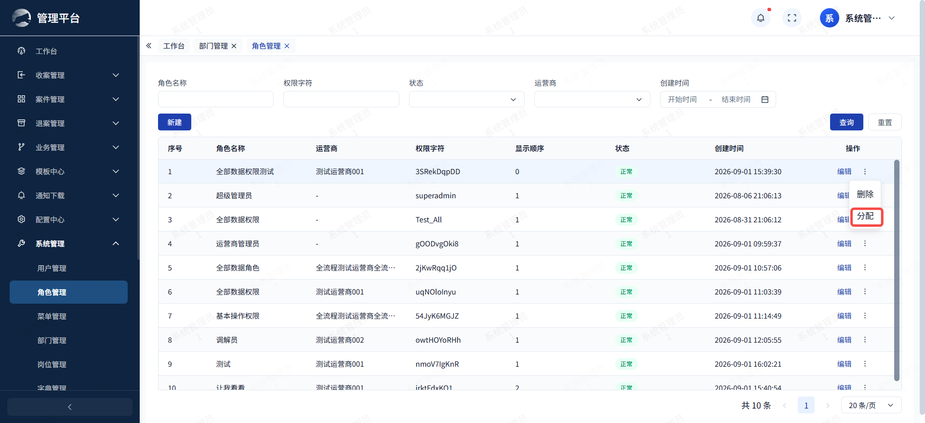Open more actions for row 5 全部数据角色

(x=865, y=268)
